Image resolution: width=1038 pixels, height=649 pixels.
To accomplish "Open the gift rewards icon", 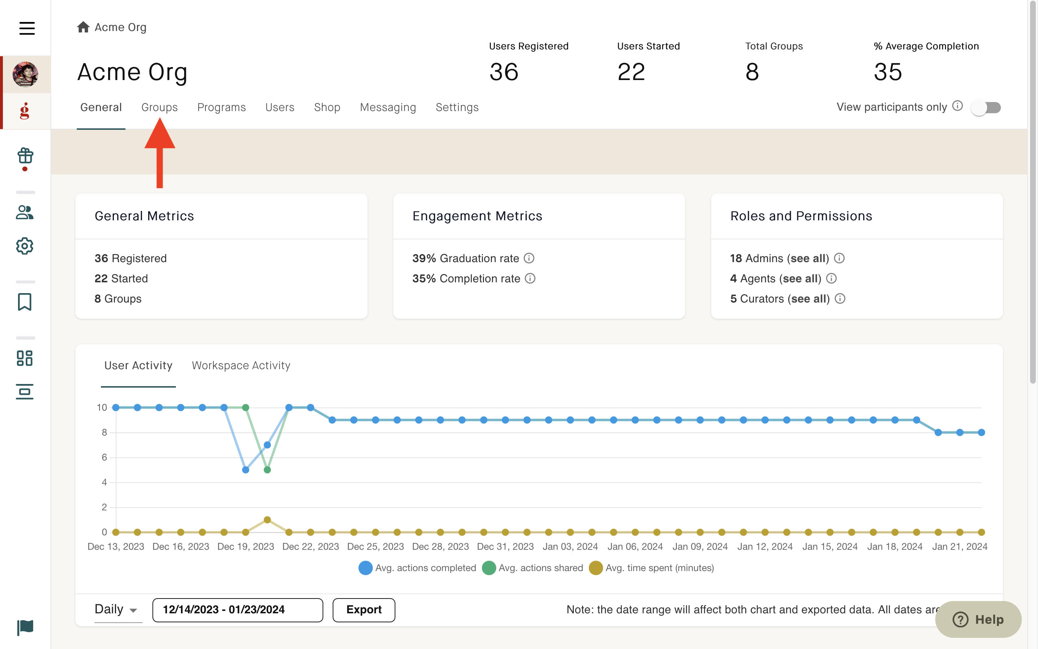I will coord(25,156).
